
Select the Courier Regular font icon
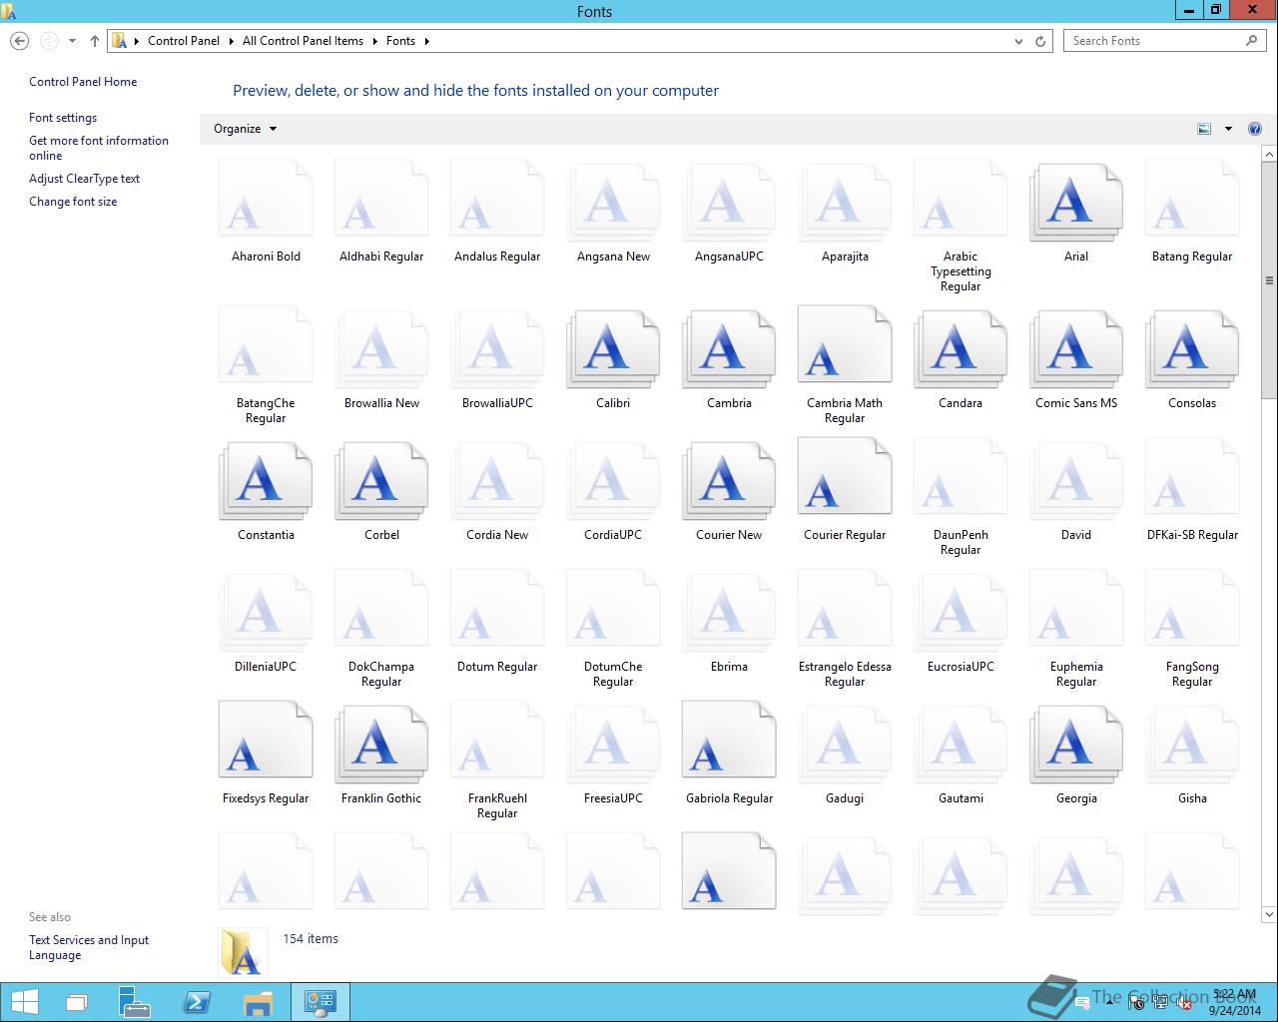point(845,477)
